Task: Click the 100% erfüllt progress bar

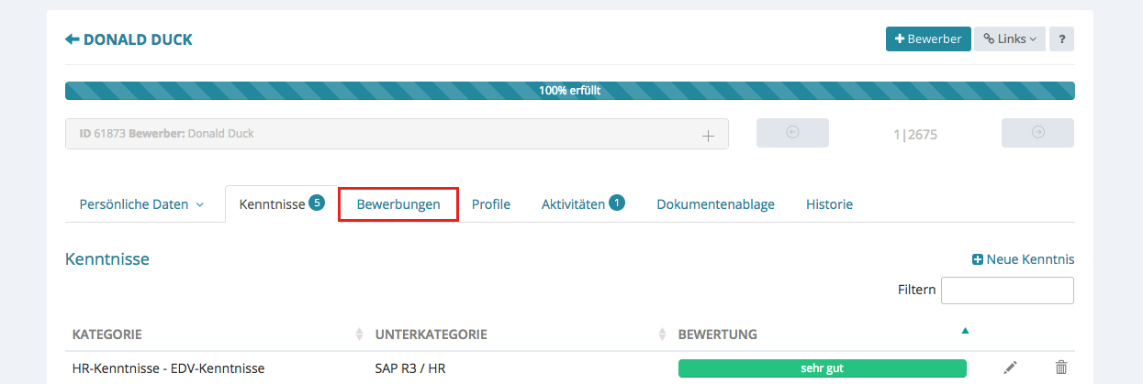Action: click(x=569, y=91)
